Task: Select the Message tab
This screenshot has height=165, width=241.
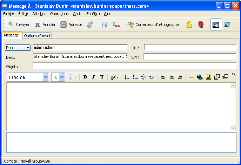Action: [x=11, y=35]
